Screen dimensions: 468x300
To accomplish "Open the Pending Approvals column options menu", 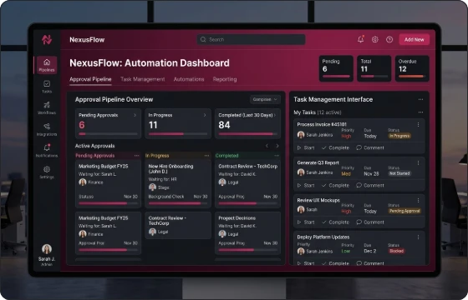I will tap(137, 156).
